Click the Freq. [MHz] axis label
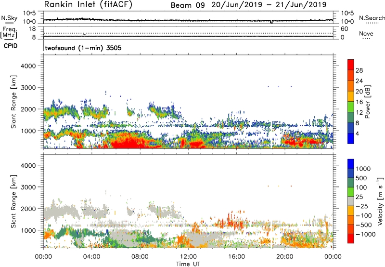Viewport: 385px width, 267px height. point(9,32)
